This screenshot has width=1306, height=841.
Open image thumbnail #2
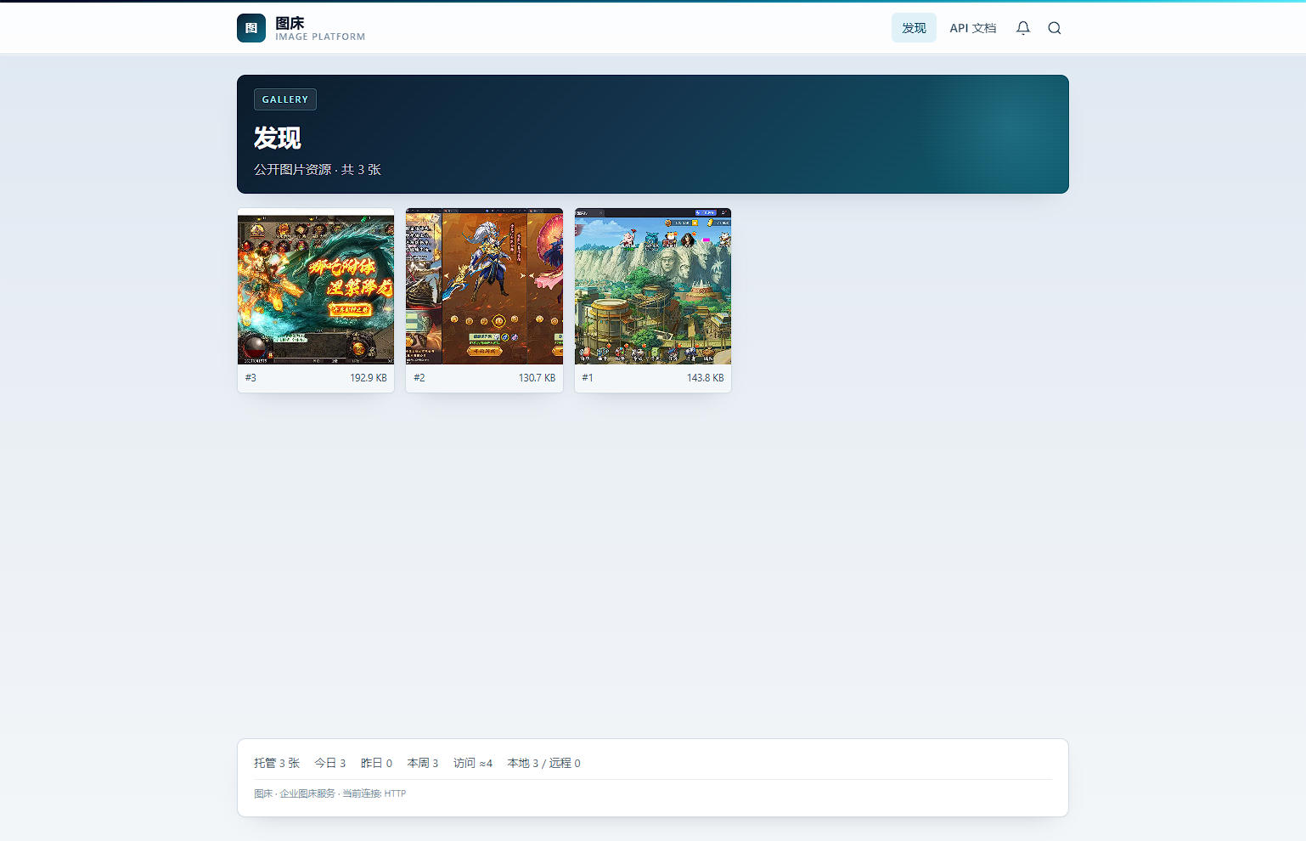coord(484,286)
